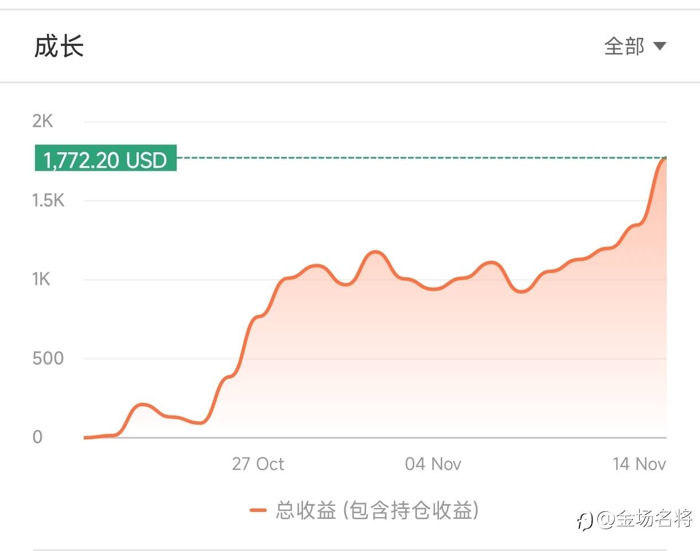Open the @金场名将 watermark username
This screenshot has width=700, height=551.
(x=645, y=519)
